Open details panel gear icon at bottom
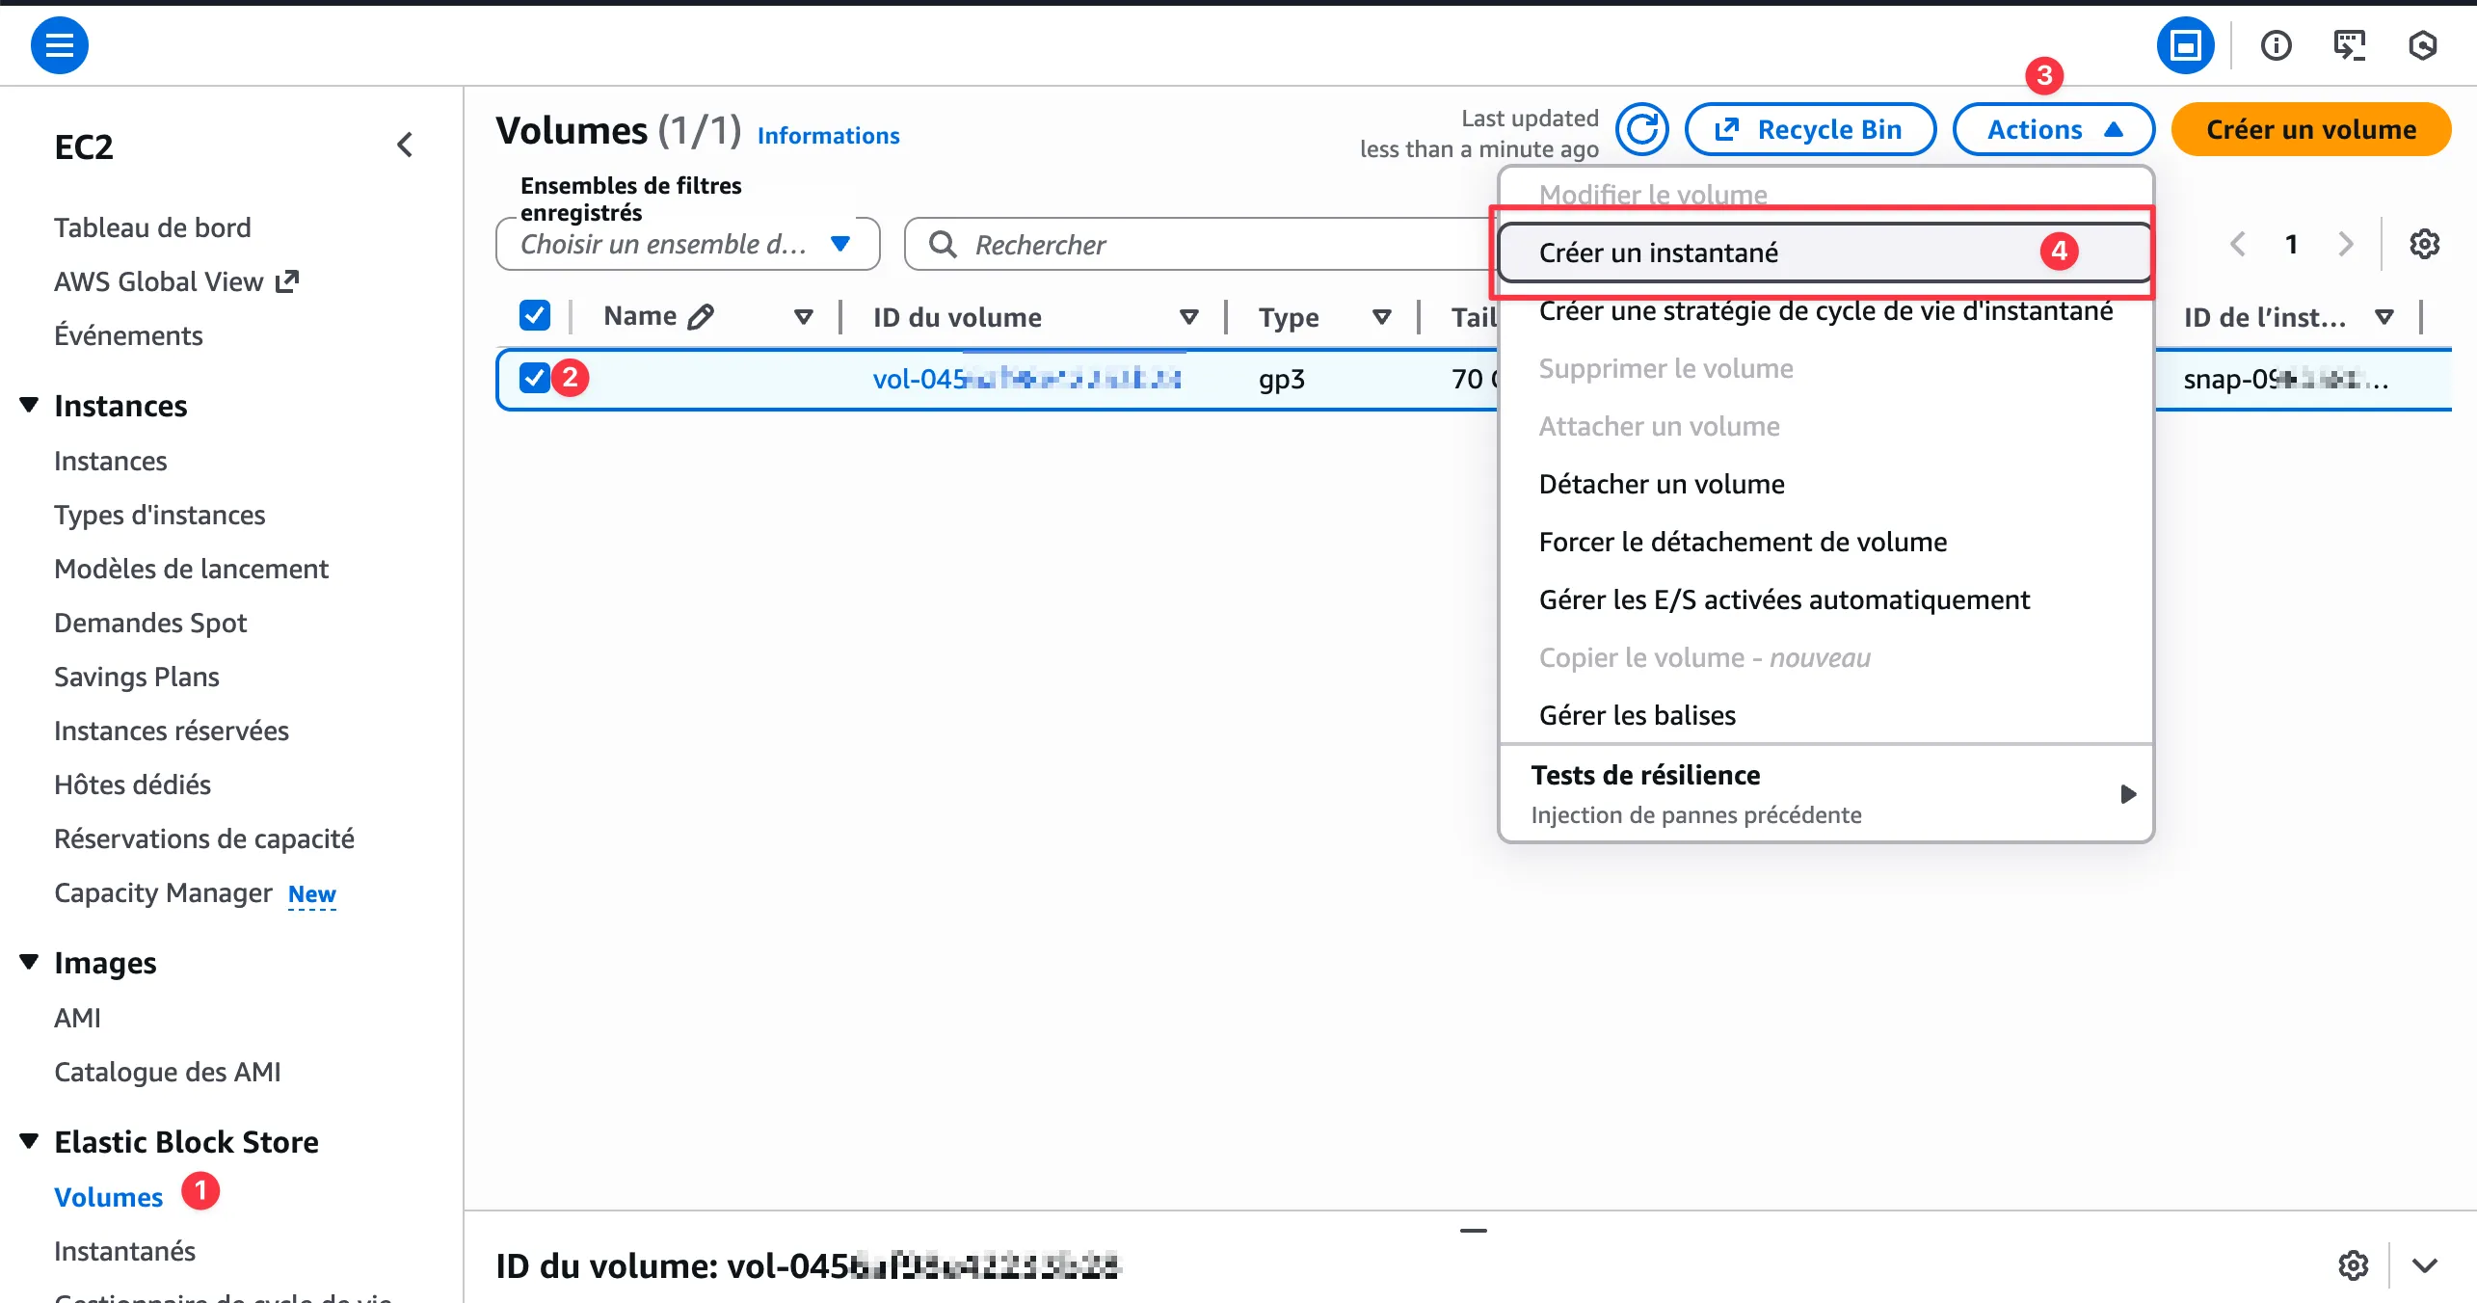Image resolution: width=2477 pixels, height=1303 pixels. point(2353,1265)
